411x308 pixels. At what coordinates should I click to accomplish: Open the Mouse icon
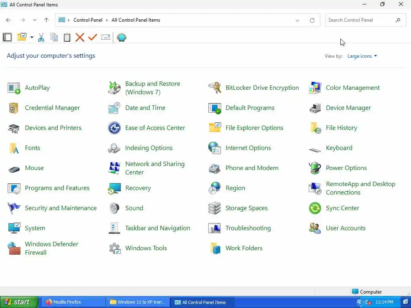(x=14, y=169)
